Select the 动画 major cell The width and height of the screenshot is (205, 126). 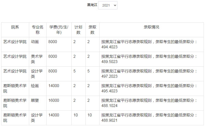tap(38, 44)
